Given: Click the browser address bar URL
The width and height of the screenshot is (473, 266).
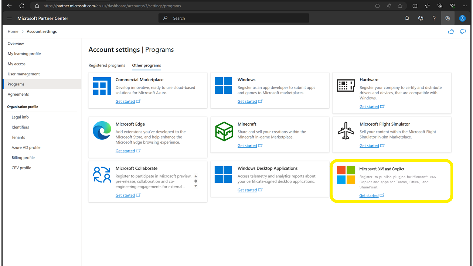Looking at the screenshot, I should [x=112, y=6].
